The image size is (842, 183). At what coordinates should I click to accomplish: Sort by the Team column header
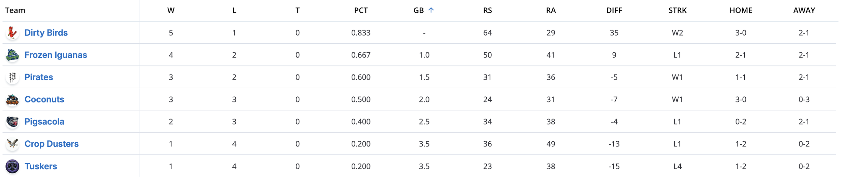[15, 10]
